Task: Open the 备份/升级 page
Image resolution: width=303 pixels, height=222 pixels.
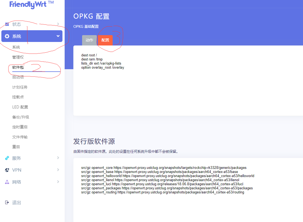Action: coord(20,117)
